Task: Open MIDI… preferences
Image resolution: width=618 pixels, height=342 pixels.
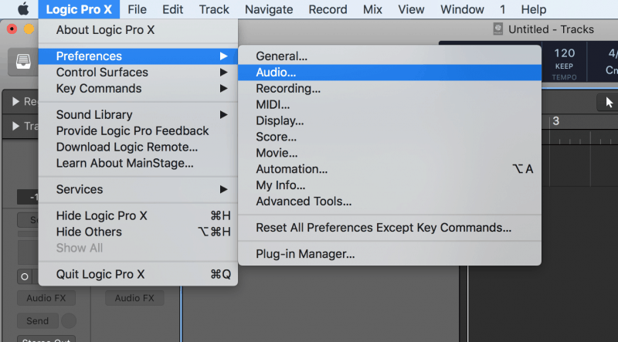Action: [x=389, y=104]
